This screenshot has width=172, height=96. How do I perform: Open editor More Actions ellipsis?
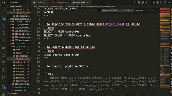click(x=169, y=2)
